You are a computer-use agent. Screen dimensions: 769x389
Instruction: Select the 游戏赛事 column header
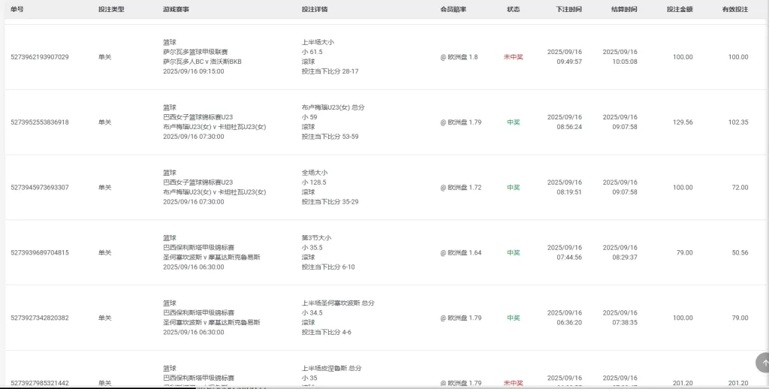tap(176, 10)
